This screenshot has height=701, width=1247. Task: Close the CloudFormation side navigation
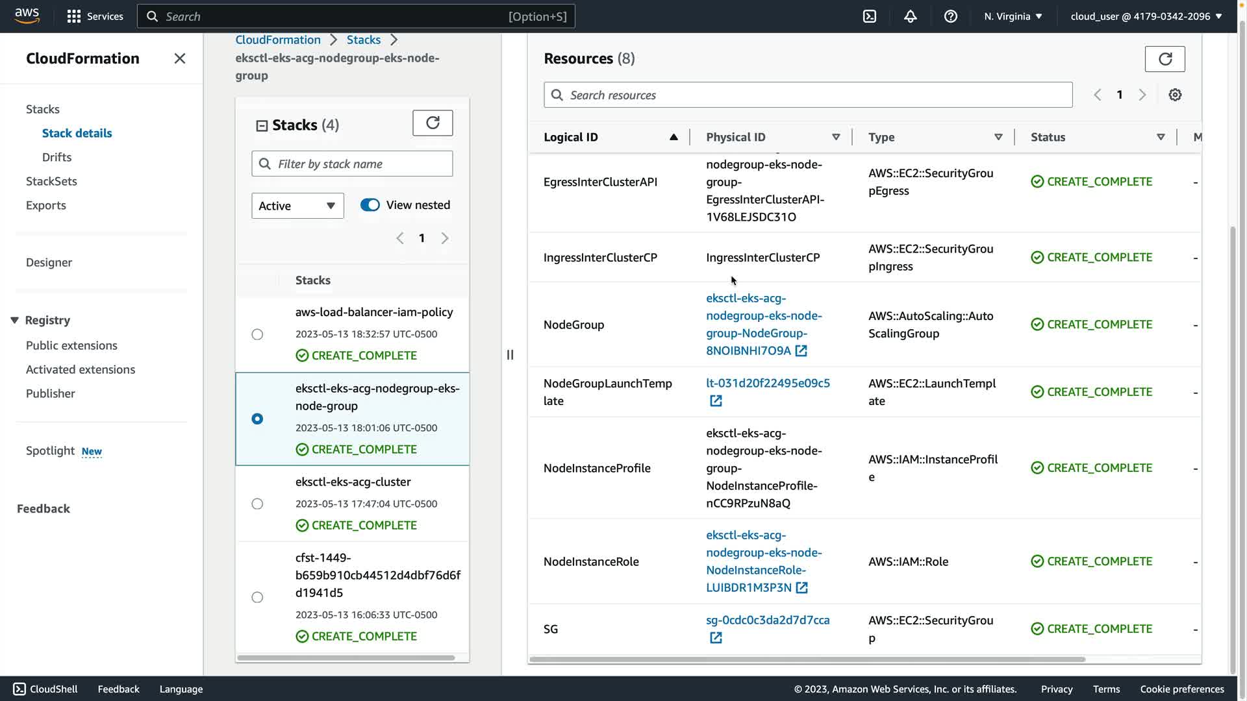tap(180, 58)
